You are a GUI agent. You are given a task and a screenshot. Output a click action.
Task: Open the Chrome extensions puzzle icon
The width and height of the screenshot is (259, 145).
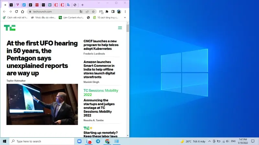107,12
